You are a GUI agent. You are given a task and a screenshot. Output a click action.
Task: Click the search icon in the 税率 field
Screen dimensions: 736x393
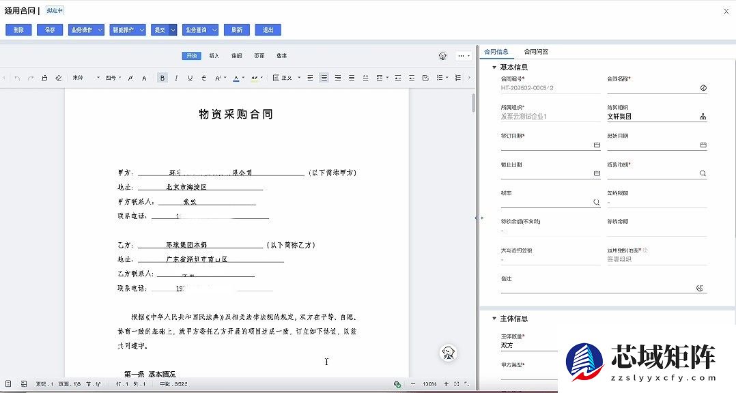tap(597, 201)
